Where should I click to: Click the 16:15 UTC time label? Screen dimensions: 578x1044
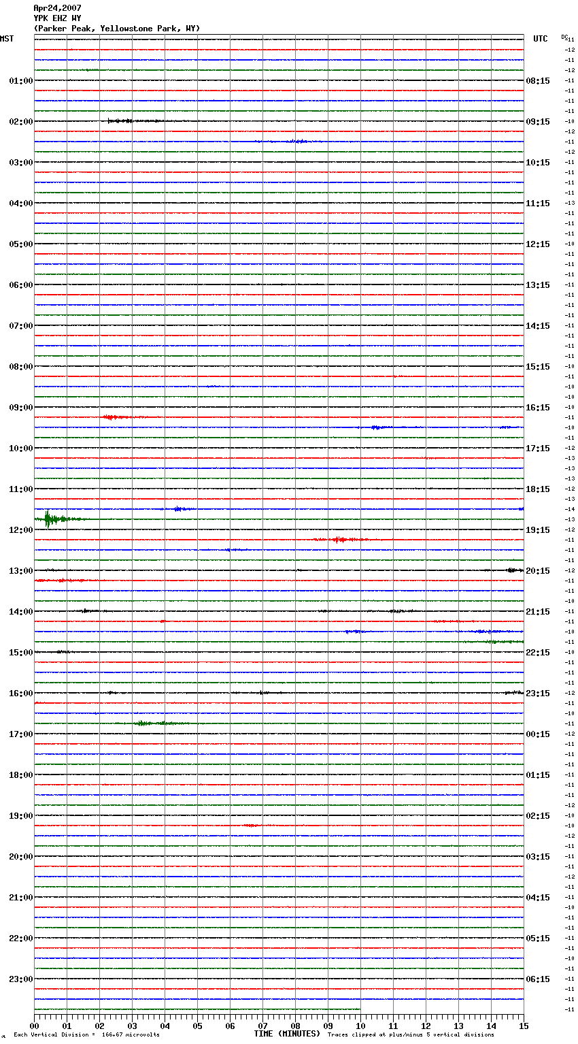(x=538, y=408)
